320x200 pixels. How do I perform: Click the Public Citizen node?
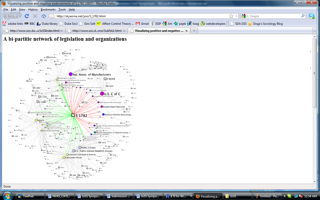(80, 147)
